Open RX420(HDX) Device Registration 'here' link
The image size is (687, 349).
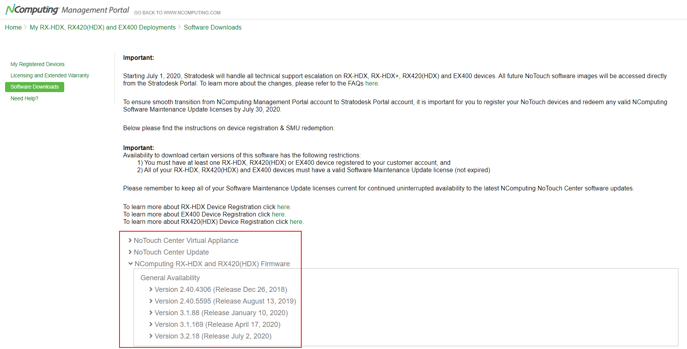tap(296, 222)
